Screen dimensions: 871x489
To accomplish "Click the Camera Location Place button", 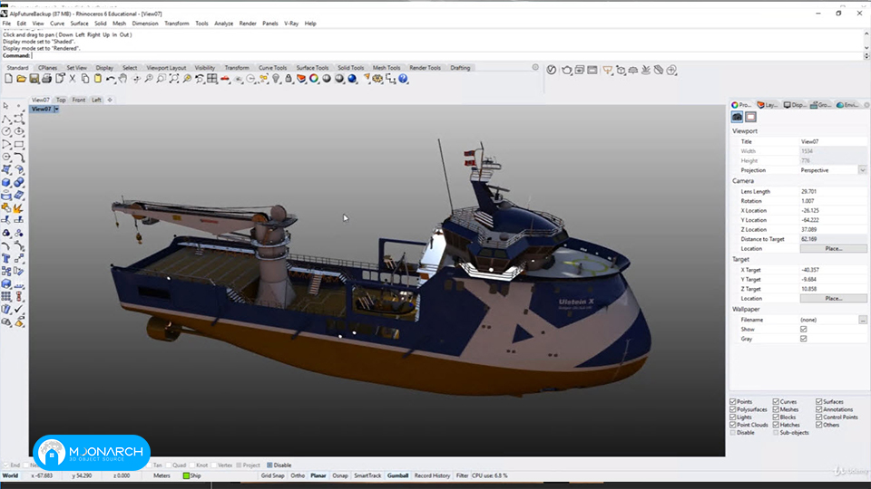I will point(833,248).
